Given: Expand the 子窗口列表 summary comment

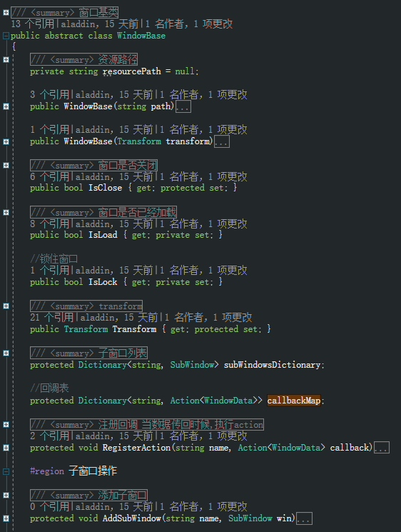Looking at the screenshot, I should [6, 353].
